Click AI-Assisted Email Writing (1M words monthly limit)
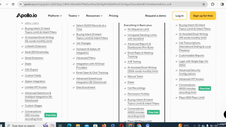The width and height of the screenshot is (226, 127). coord(193,36)
